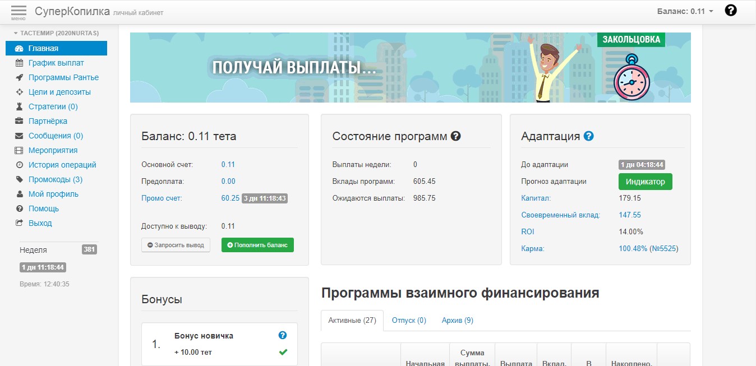Click the tag icon for Промокоды
The image size is (756, 366).
click(x=19, y=179)
